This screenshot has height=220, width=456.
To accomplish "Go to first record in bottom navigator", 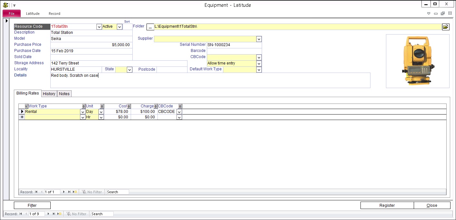I will click(x=21, y=214).
